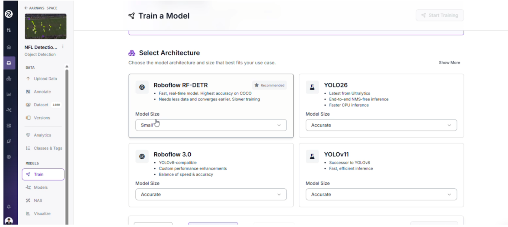Go to Versions in the sidebar
508x227 pixels.
pyautogui.click(x=42, y=118)
